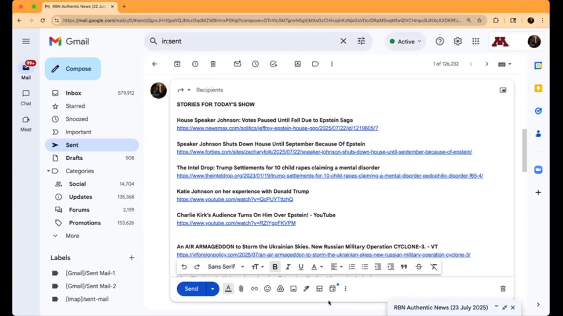Snooze this conversation

point(256,64)
